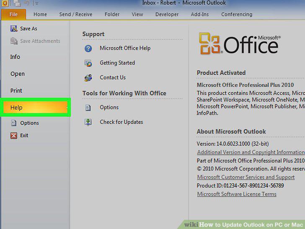Click the Options icon in left sidebar
This screenshot has width=305, height=229.
13,123
